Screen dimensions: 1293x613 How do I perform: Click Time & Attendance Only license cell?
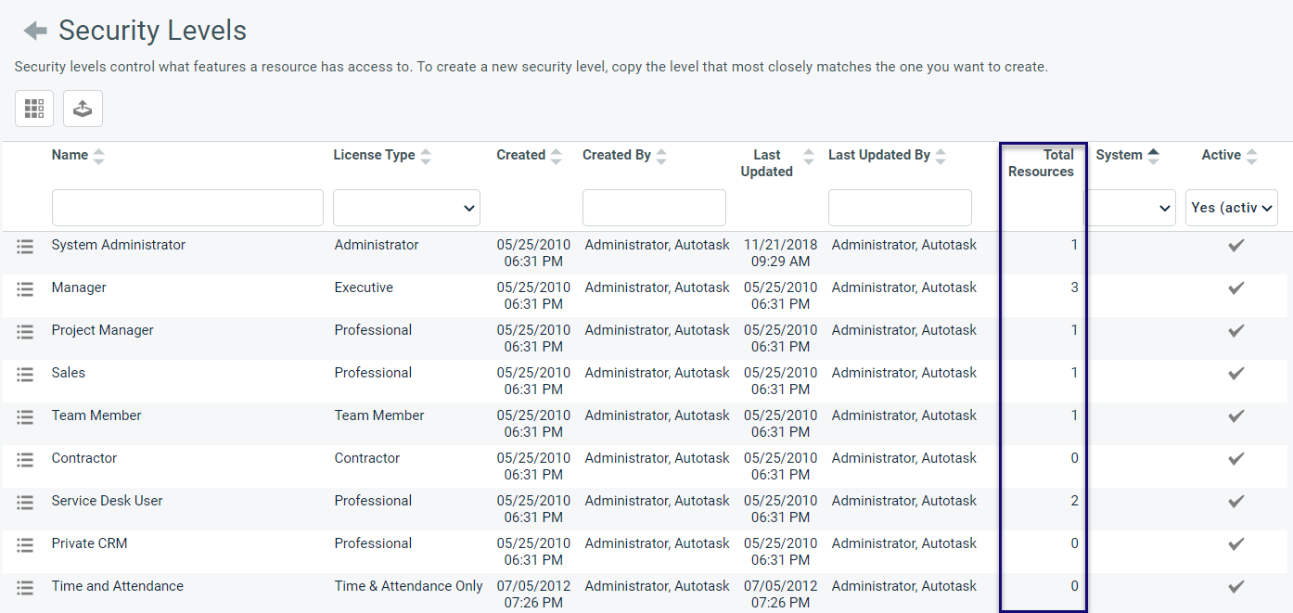point(408,586)
